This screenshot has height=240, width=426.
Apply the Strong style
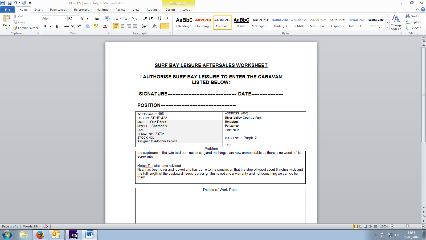coord(376,22)
